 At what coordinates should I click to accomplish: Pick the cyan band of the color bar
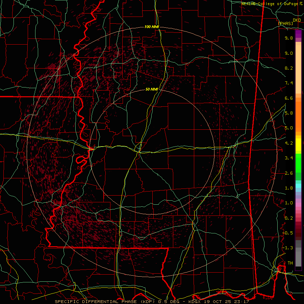point(298,185)
